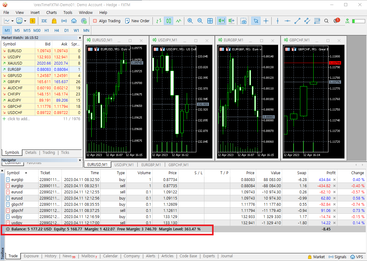Open the History tab in Toolbox

(x=51, y=256)
